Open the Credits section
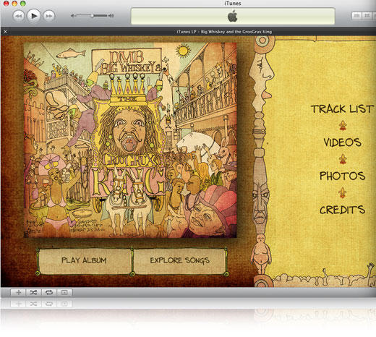 342,210
